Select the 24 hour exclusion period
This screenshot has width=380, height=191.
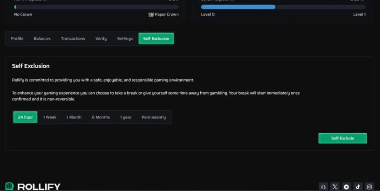(25, 117)
